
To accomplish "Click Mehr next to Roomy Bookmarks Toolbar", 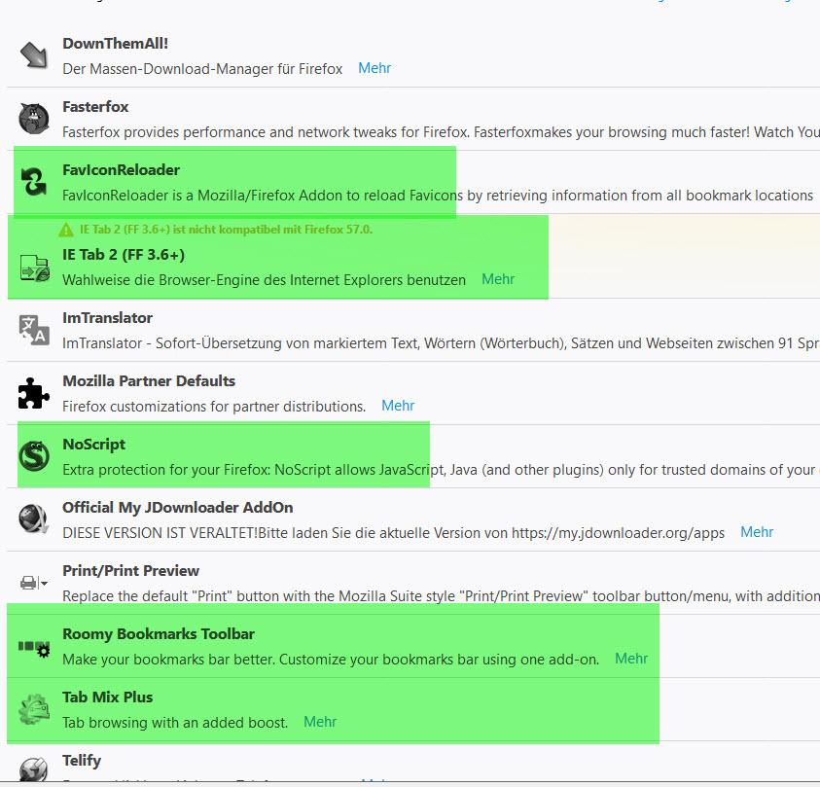I will click(x=631, y=659).
